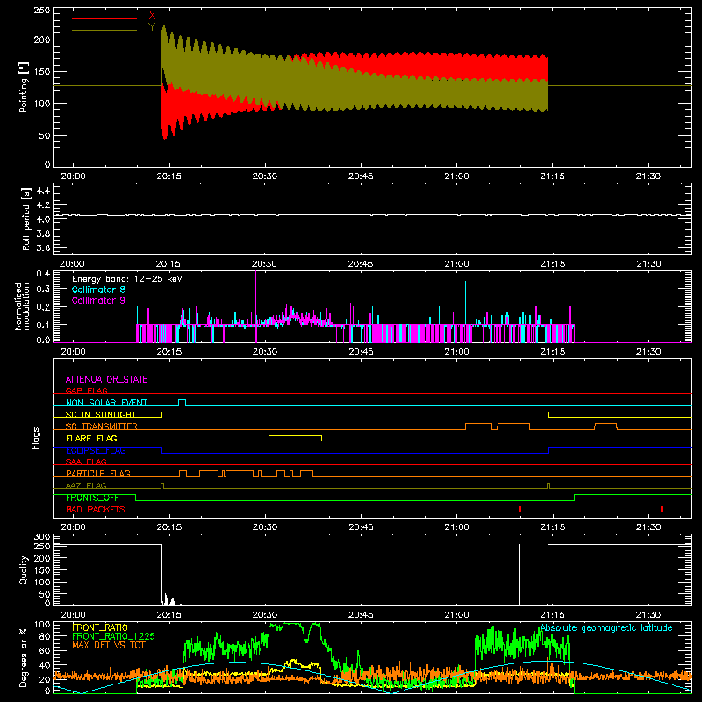The width and height of the screenshot is (702, 702).
Task: Select the 'Roll period [s]' axis title
Action: coord(26,218)
